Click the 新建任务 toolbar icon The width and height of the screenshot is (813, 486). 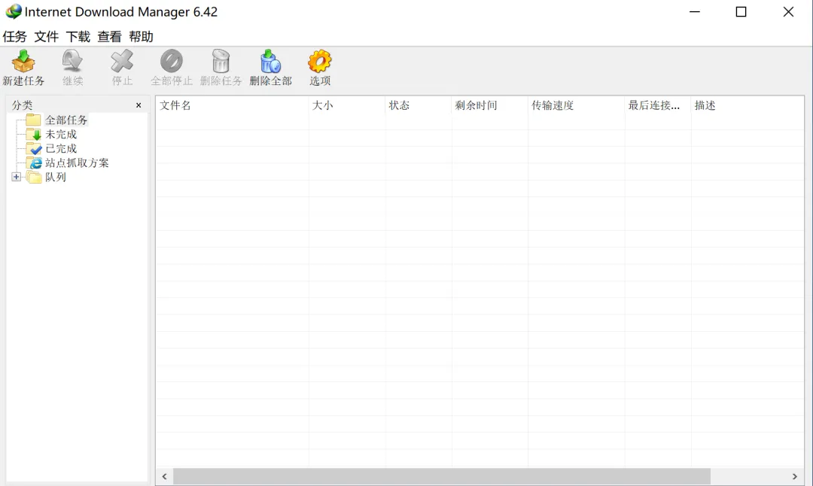(x=23, y=61)
